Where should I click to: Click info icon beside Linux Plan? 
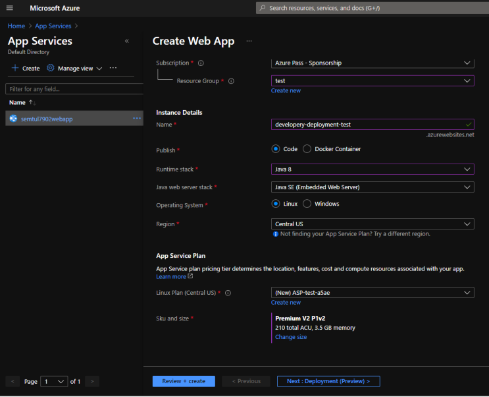[x=228, y=293]
